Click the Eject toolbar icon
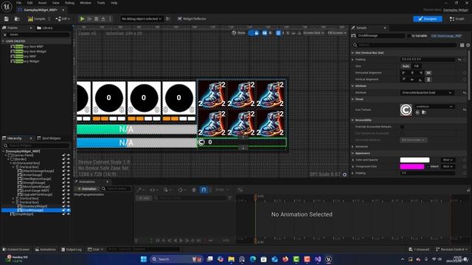472x265 pixels. pos(103,19)
